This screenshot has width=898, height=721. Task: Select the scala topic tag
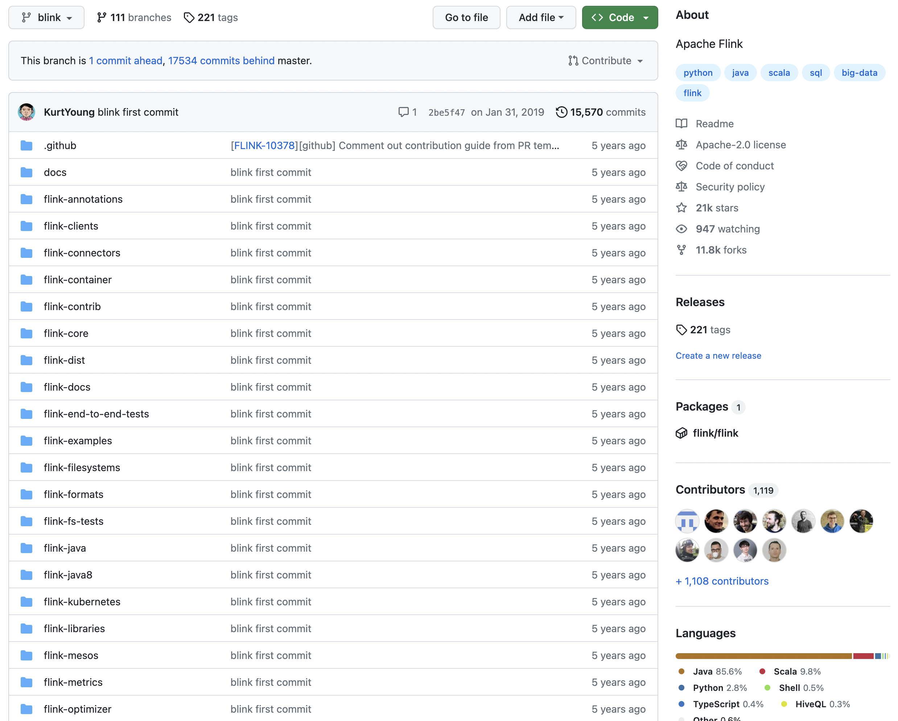779,73
